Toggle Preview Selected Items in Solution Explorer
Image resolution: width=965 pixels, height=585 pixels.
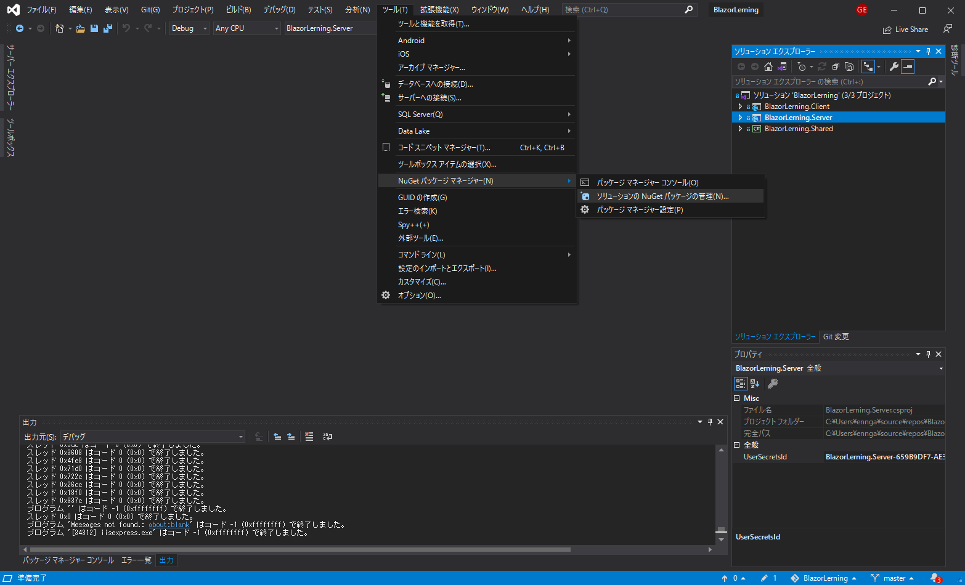[x=908, y=67]
